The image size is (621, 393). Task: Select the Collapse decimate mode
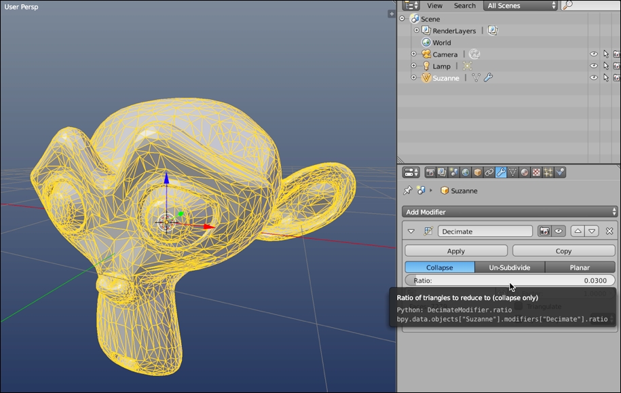440,267
